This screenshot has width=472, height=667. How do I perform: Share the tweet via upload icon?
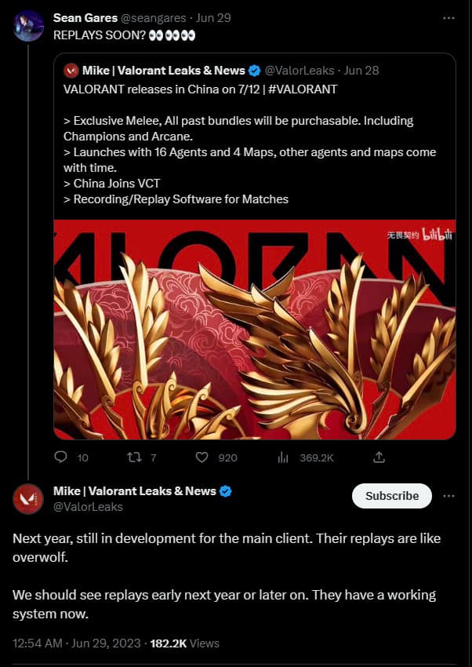click(x=379, y=457)
